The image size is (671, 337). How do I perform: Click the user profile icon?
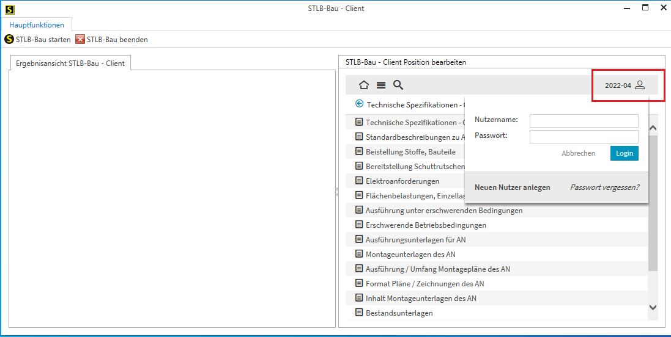[640, 85]
